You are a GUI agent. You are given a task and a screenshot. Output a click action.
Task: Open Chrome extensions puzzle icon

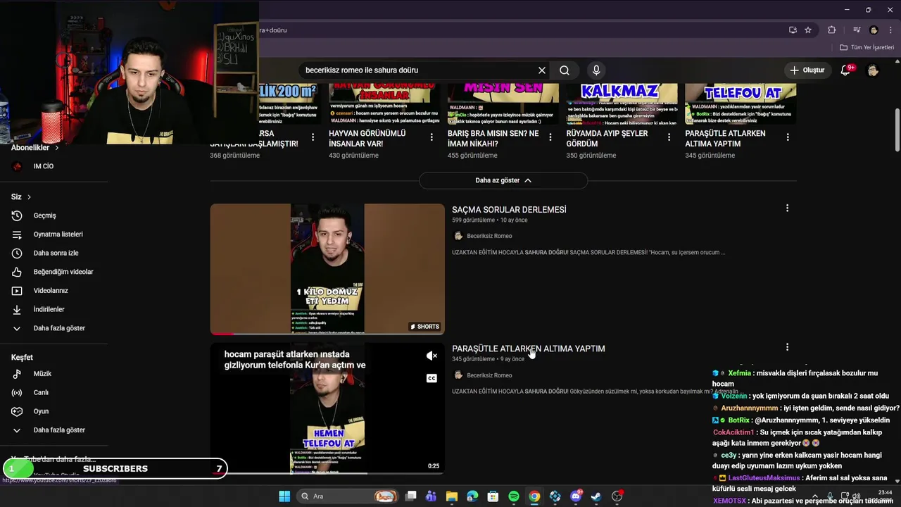click(x=832, y=30)
